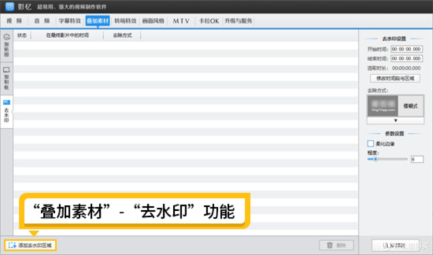The width and height of the screenshot is (433, 255).
Task: Click the 选取时长 value 00:00:00.000
Action: [x=406, y=68]
